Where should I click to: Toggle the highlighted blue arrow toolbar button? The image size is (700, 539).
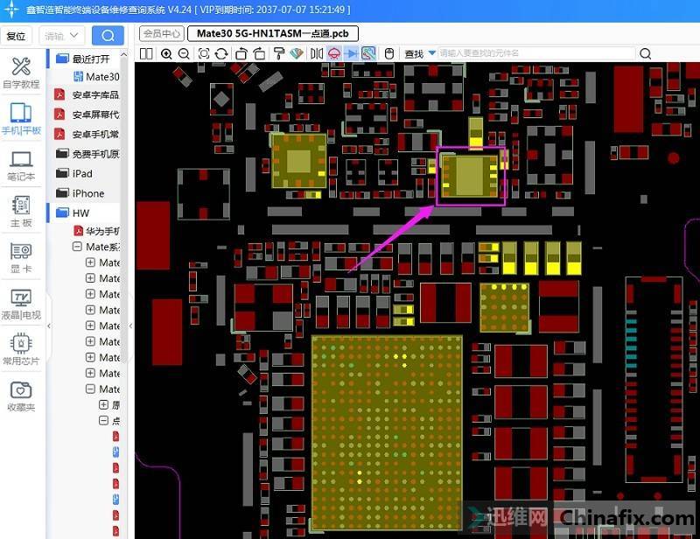tap(351, 53)
